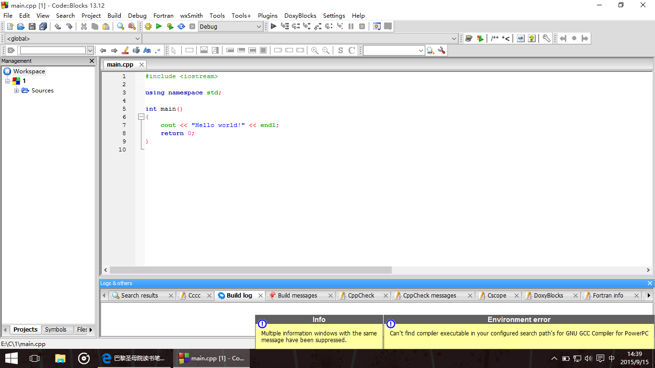Expand the Sources folder in tree
The height and width of the screenshot is (368, 655).
click(x=17, y=91)
